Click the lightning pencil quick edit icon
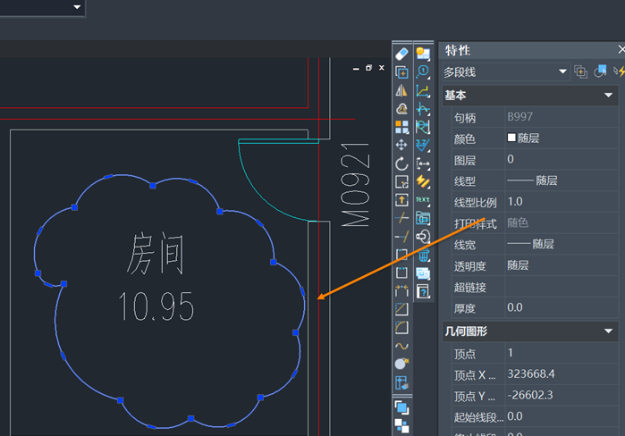This screenshot has height=436, width=625. coord(423,181)
